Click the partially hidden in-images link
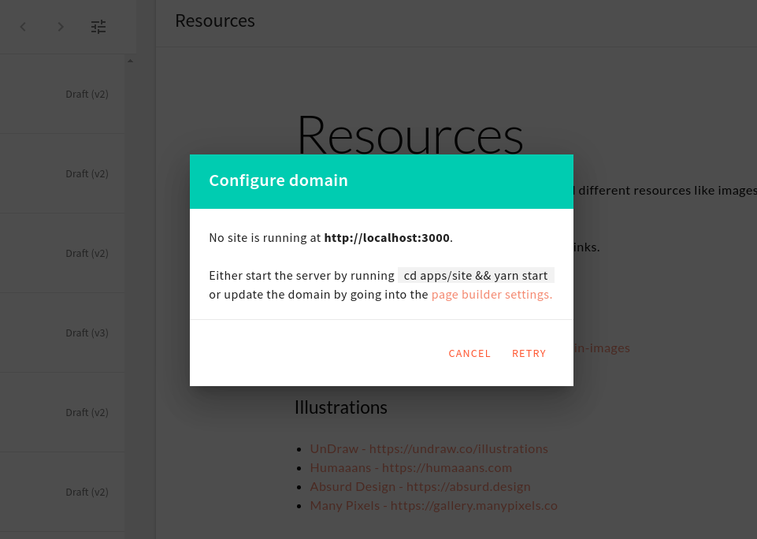 [x=601, y=348]
